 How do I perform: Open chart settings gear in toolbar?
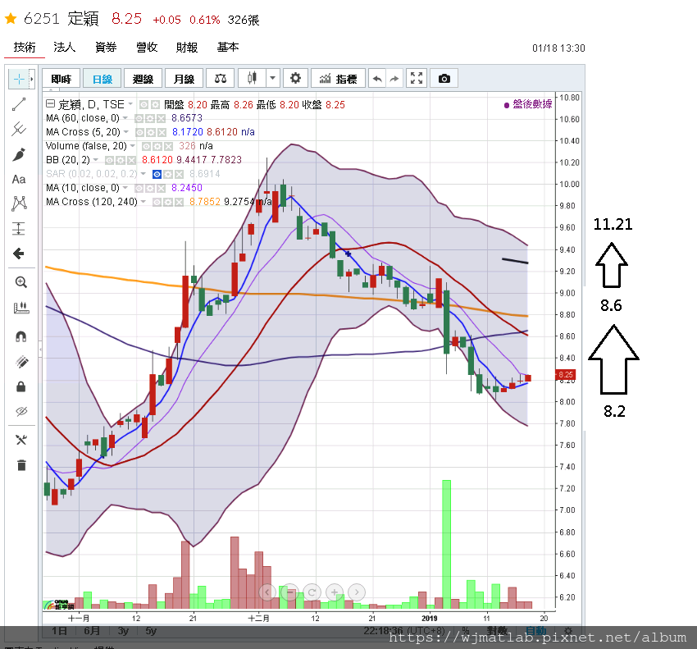click(x=295, y=79)
